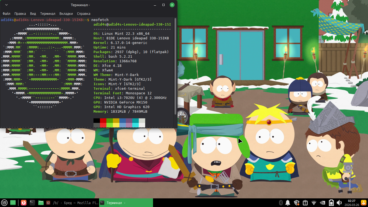This screenshot has width=368, height=207.
Task: Open the Bluetooth tray icon
Action: 280,203
